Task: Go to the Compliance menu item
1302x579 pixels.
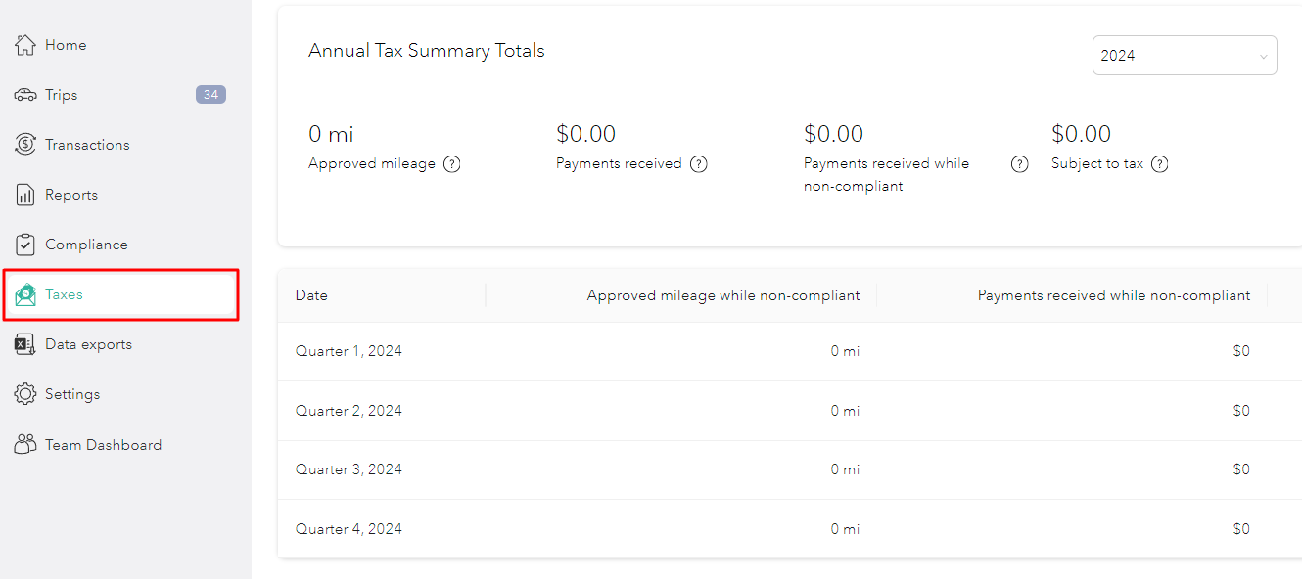Action: click(x=86, y=245)
